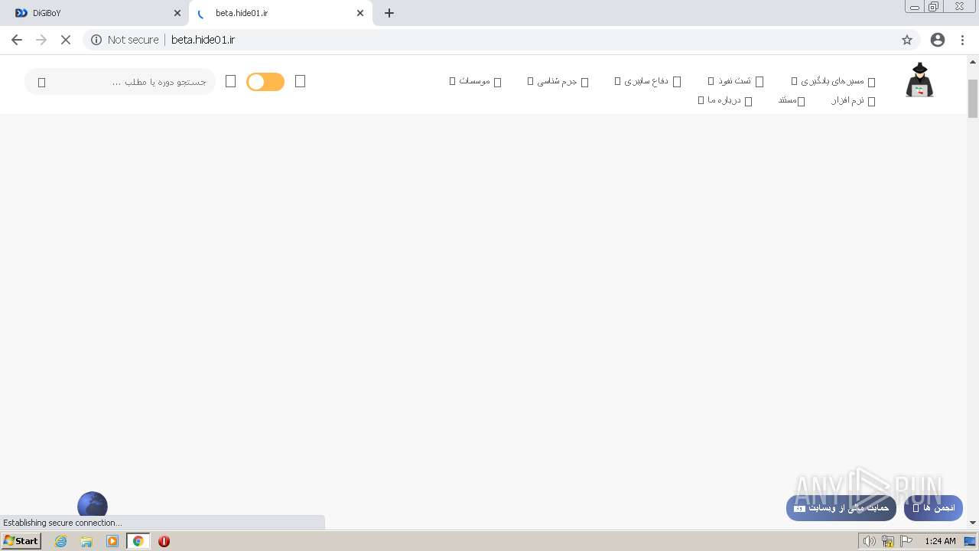Viewport: 979px width, 551px height.
Task: Open the مسیرهای یادگیری menu
Action: (x=833, y=81)
